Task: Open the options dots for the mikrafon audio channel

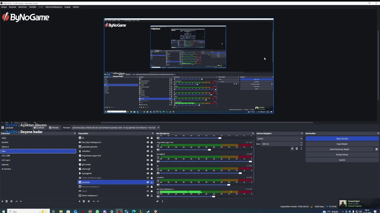Action: coord(158,181)
